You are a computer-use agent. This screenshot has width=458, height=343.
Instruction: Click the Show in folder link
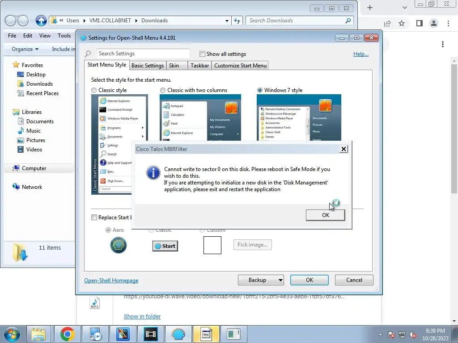142,317
